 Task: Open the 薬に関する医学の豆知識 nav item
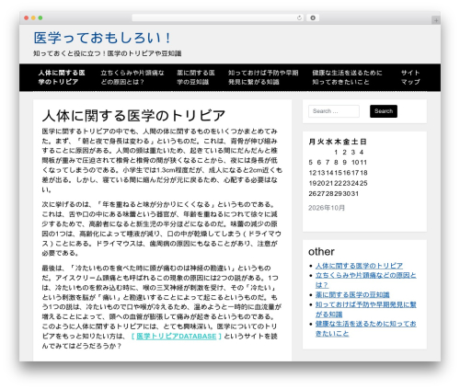pyautogui.click(x=196, y=77)
